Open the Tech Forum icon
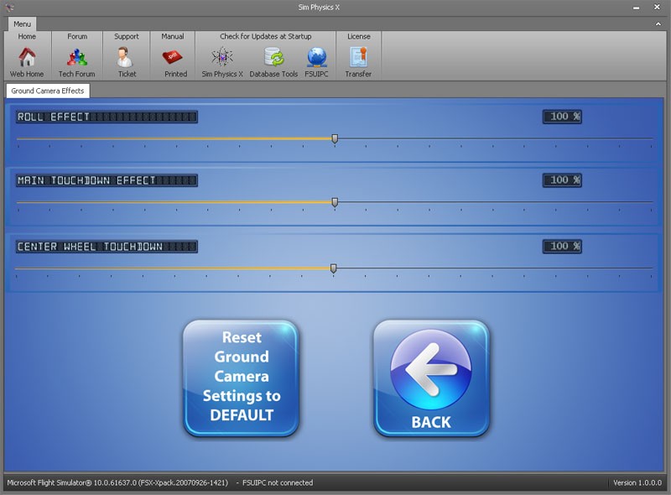This screenshot has height=495, width=671. [x=77, y=57]
